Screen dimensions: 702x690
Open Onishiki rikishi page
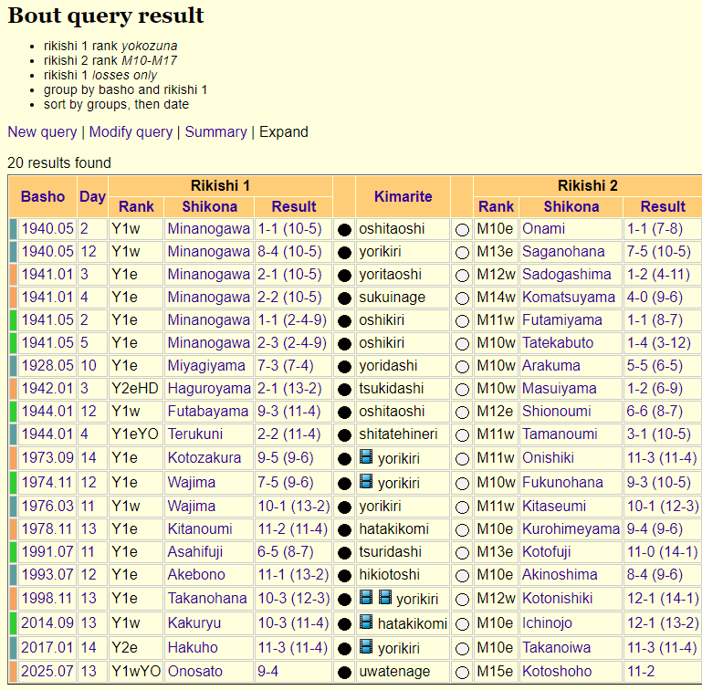click(x=548, y=458)
